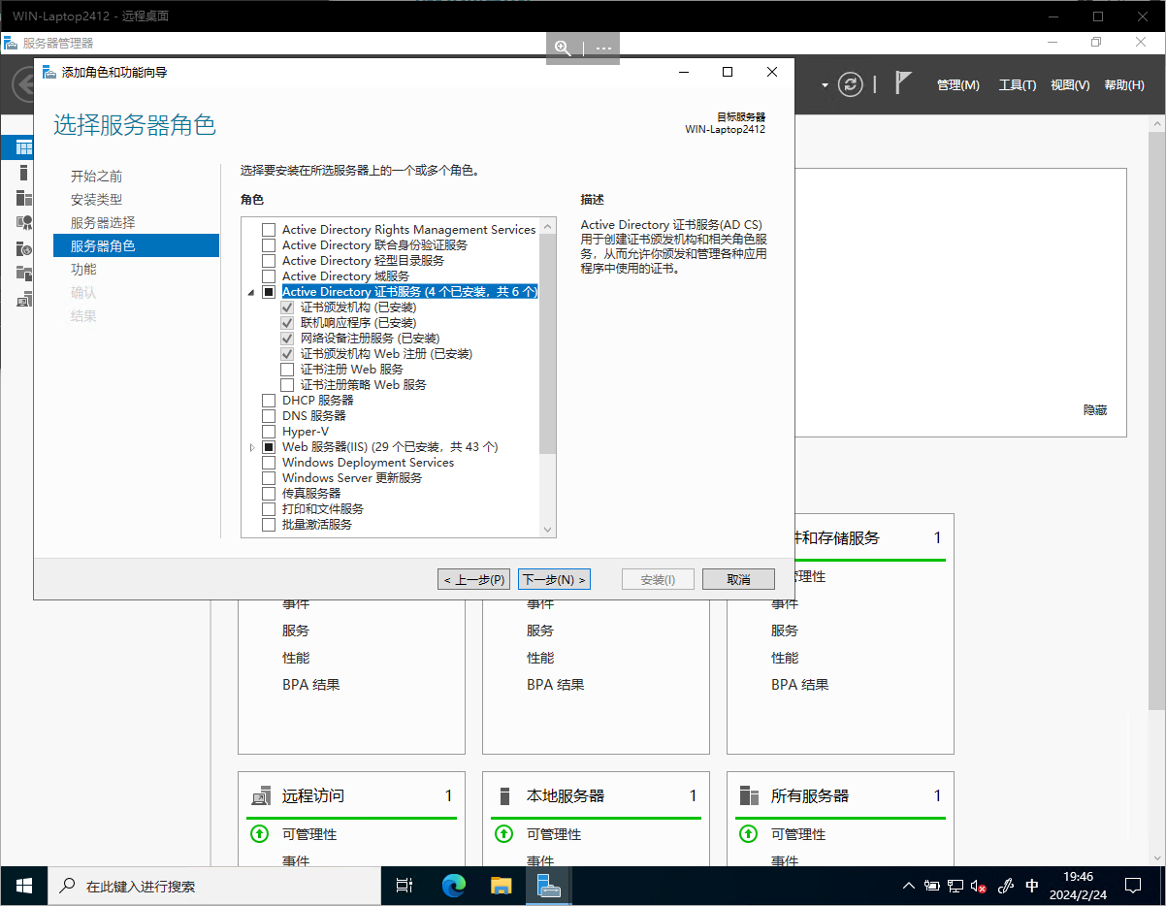The width and height of the screenshot is (1166, 906).
Task: Click roles list scroll-up arrow
Action: tap(548, 227)
